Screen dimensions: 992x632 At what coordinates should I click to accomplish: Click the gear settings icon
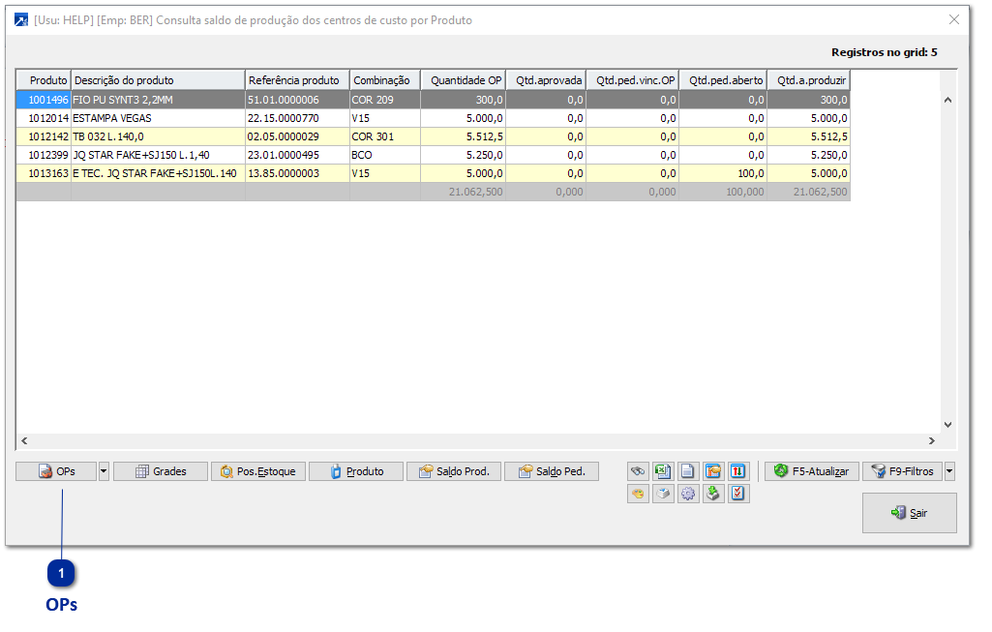point(688,494)
